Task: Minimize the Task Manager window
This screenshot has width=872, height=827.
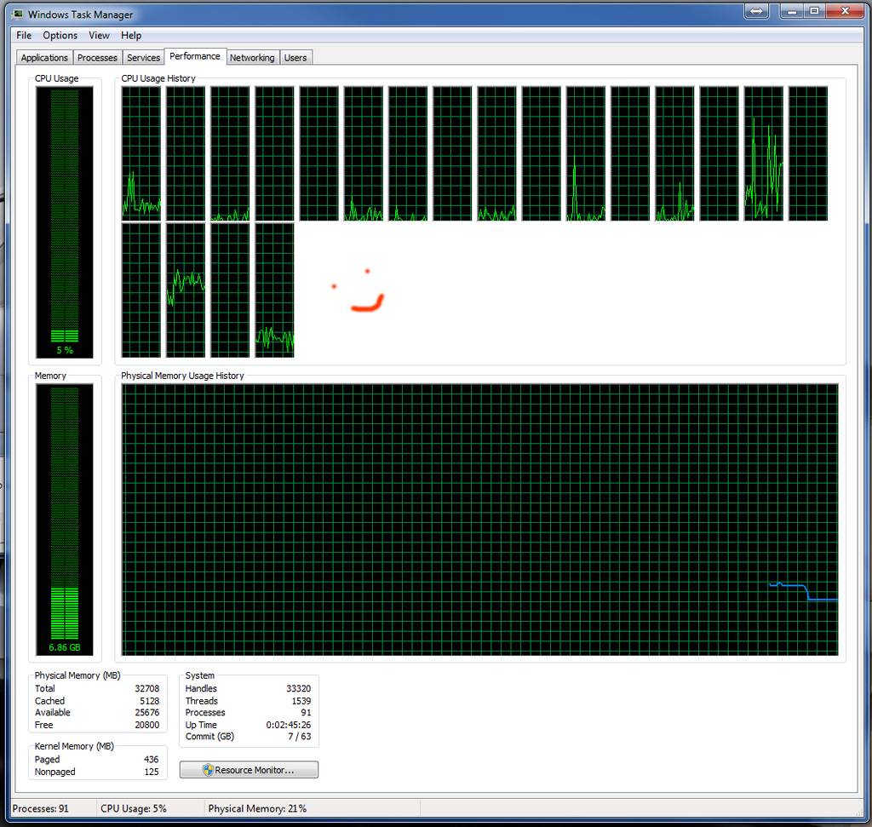Action: tap(791, 11)
